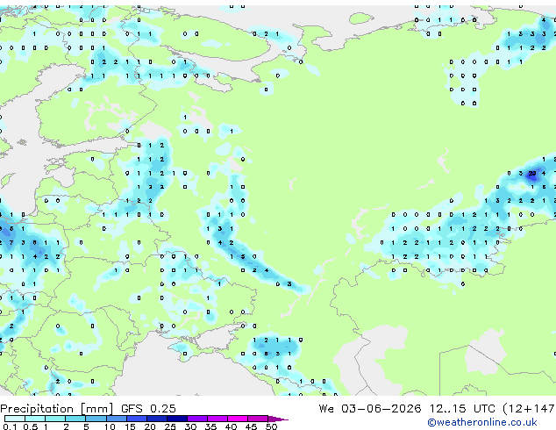Image resolution: width=556 pixels, height=430 pixels.
Task: Click the 0.1–0.5 mm legend swatch
Action: (x=15, y=419)
